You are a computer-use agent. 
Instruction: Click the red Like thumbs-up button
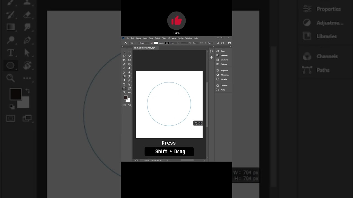coord(176,21)
